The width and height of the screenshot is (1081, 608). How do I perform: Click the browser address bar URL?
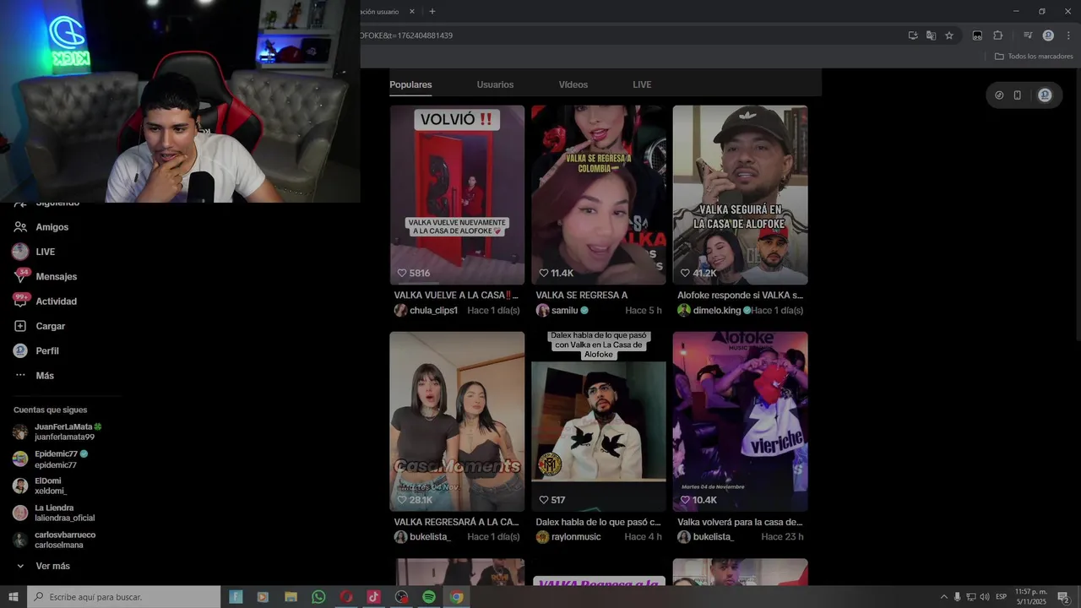click(406, 35)
